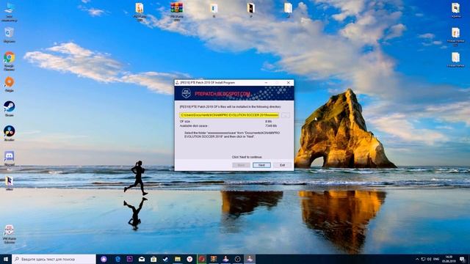The height and width of the screenshot is (264, 470).
Task: Click the yellow install directory path field
Action: click(229, 115)
